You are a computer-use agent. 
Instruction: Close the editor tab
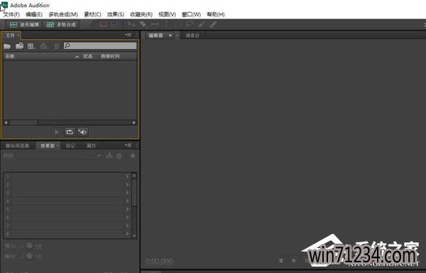click(177, 36)
